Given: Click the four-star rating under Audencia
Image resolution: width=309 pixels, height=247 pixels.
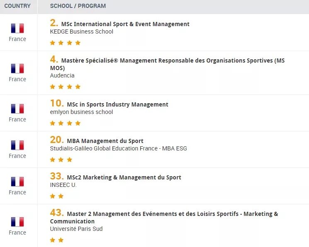Looking at the screenshot, I should click(x=65, y=87).
